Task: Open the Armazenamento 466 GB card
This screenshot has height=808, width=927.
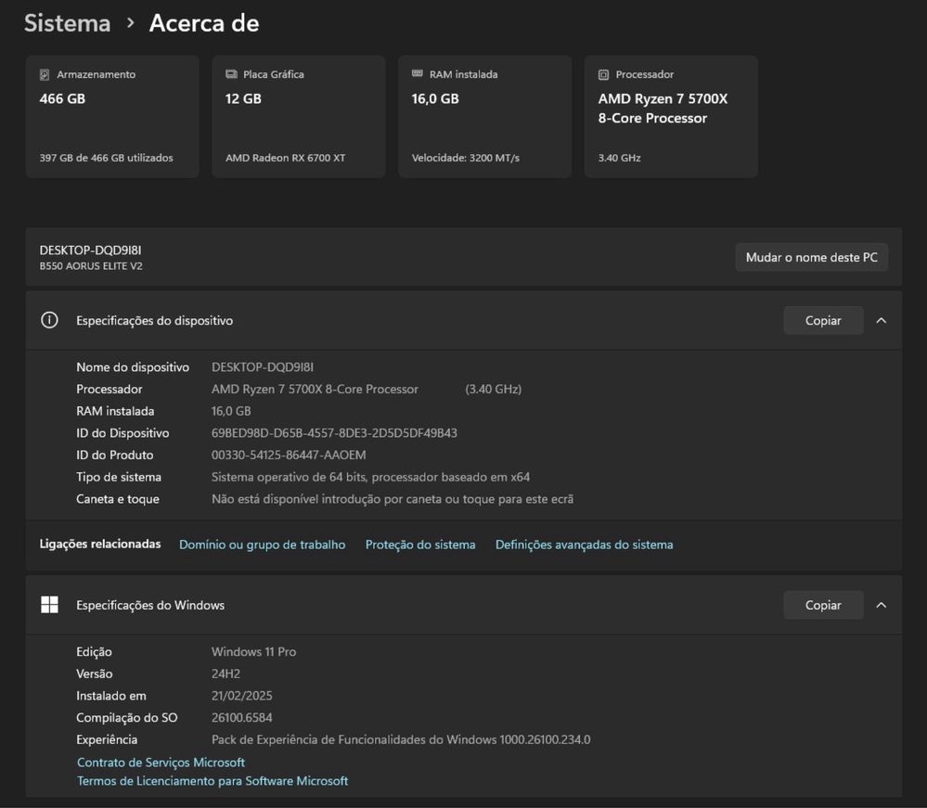Action: (112, 117)
